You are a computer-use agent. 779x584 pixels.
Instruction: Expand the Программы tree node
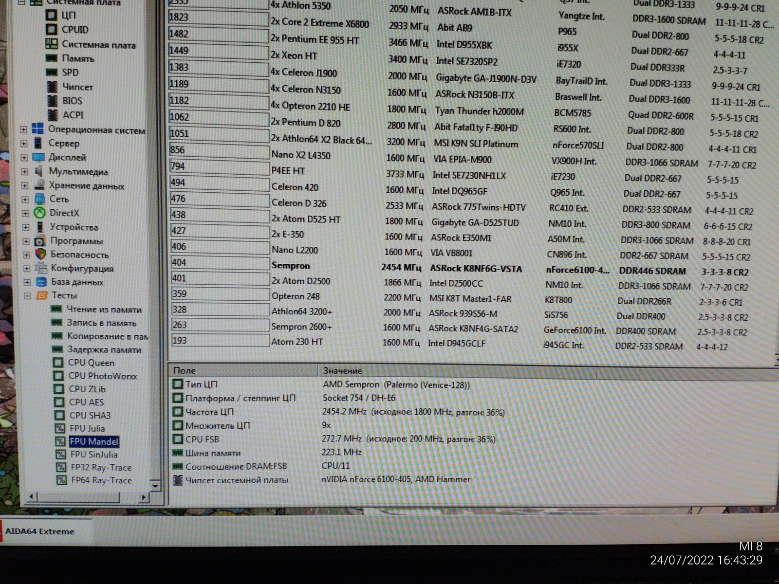pyautogui.click(x=27, y=241)
